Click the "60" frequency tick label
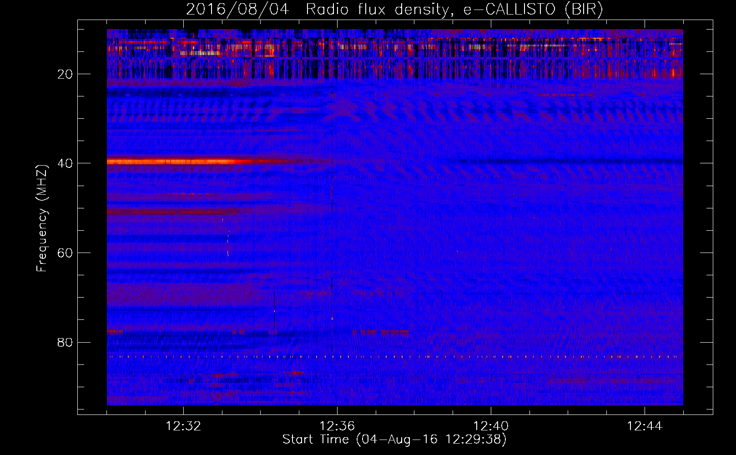The height and width of the screenshot is (455, 736). (x=66, y=253)
